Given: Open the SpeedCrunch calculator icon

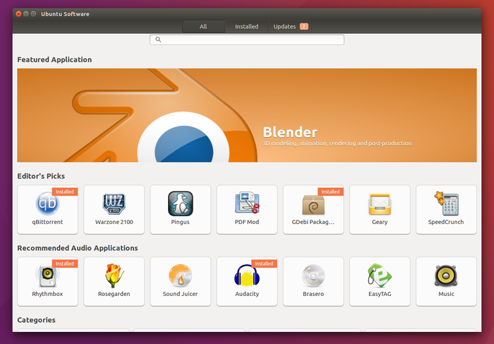Looking at the screenshot, I should 446,203.
